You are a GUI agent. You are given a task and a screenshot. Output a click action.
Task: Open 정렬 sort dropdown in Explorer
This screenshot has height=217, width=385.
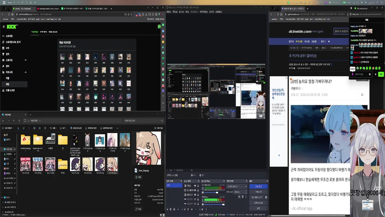[53, 128]
